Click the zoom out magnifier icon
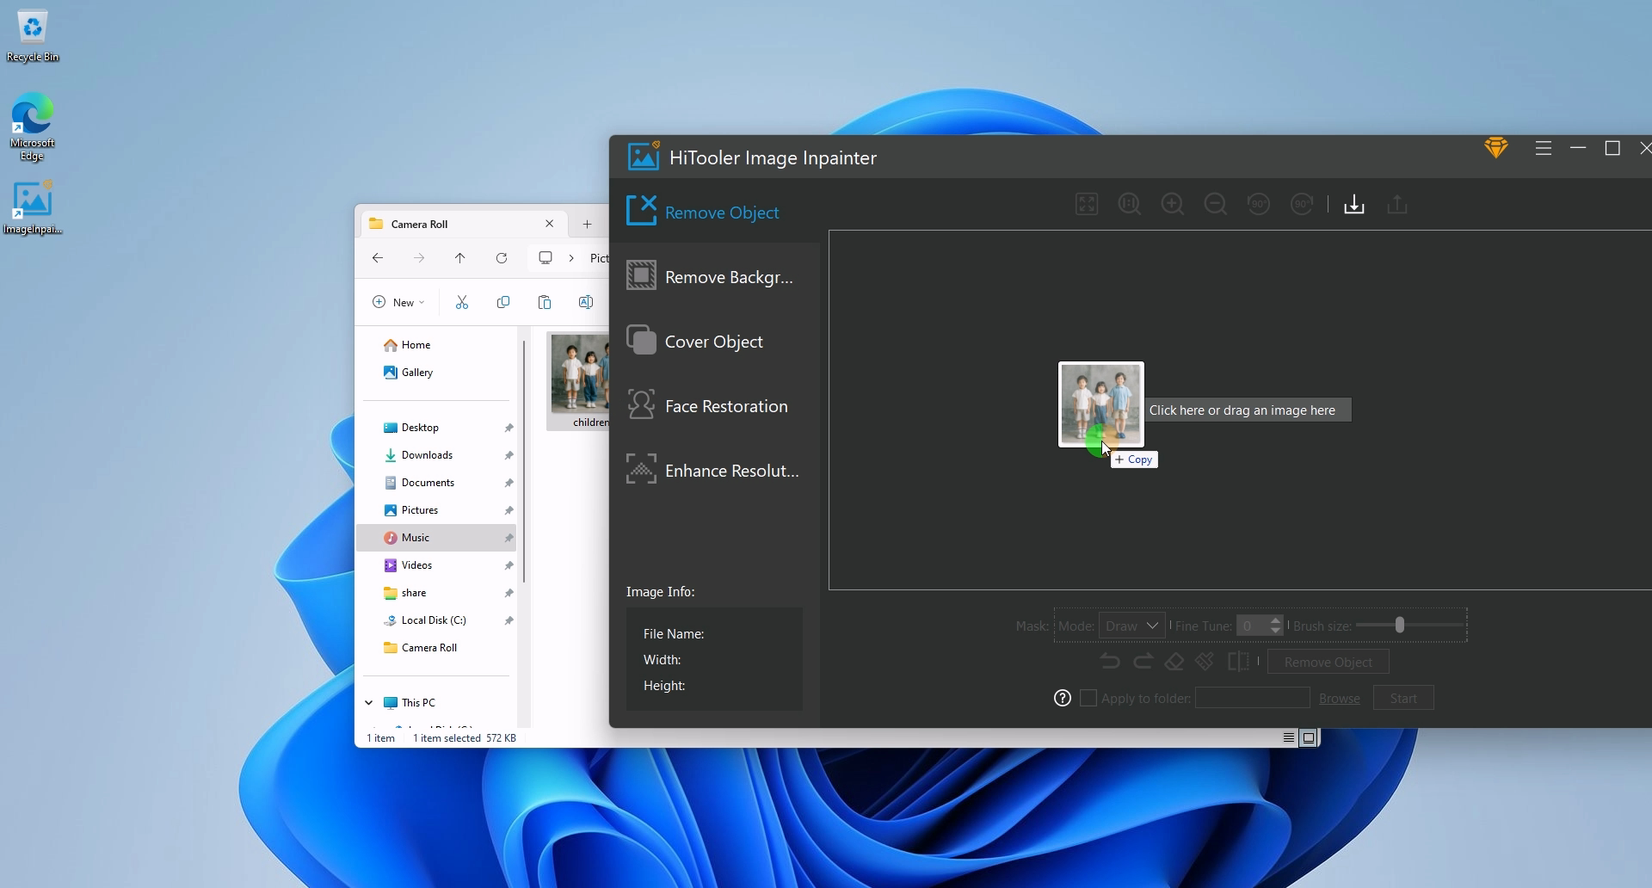1652x888 pixels. (x=1215, y=205)
